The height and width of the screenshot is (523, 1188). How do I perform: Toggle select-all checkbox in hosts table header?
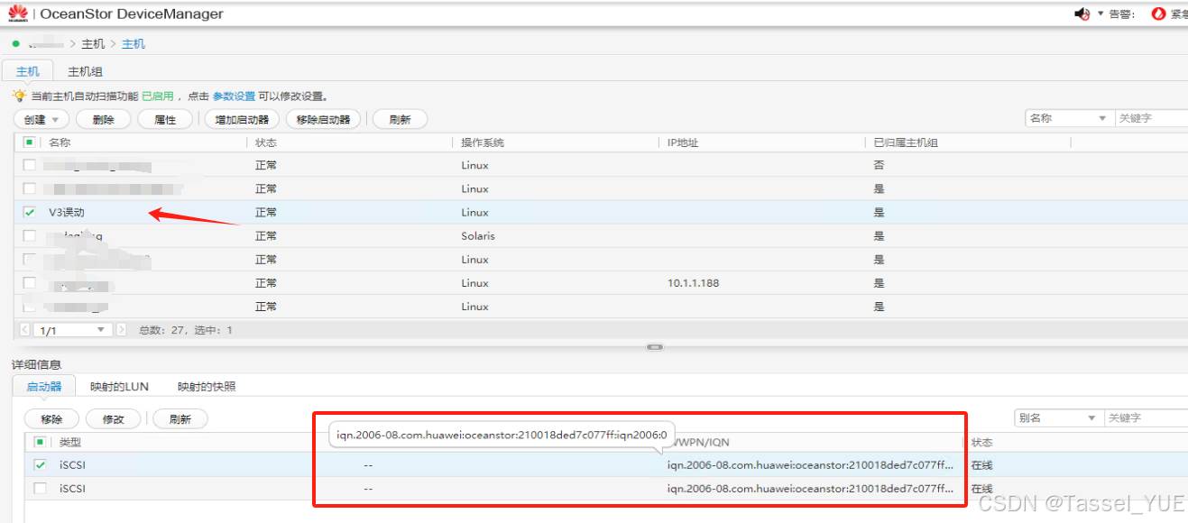(30, 142)
